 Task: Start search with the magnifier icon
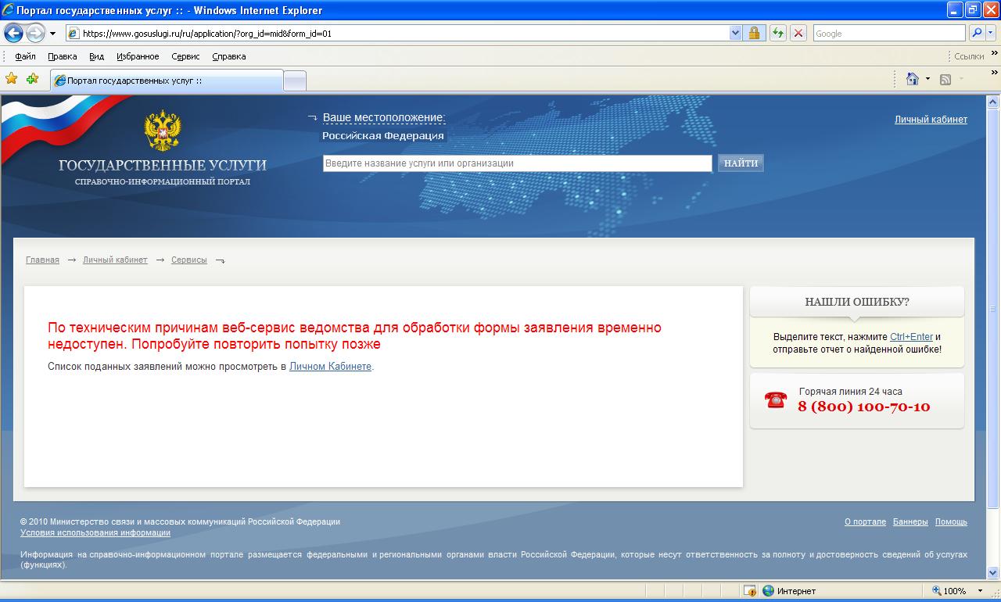point(977,34)
